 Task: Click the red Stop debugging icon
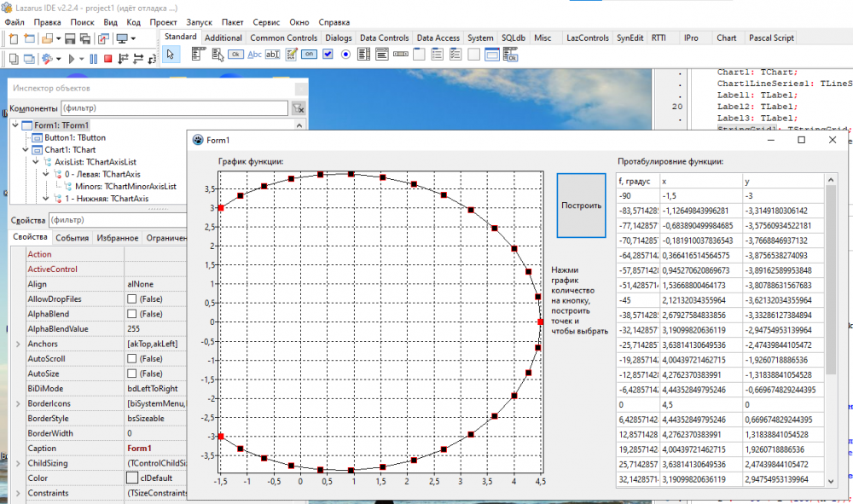[x=107, y=58]
